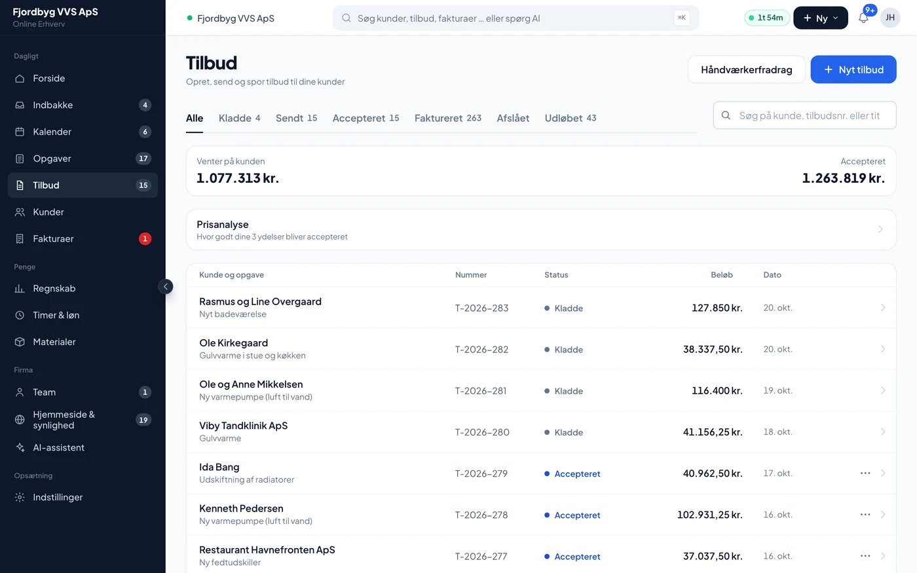The image size is (917, 573).
Task: Click the Indstillinger gear icon
Action: 20,498
